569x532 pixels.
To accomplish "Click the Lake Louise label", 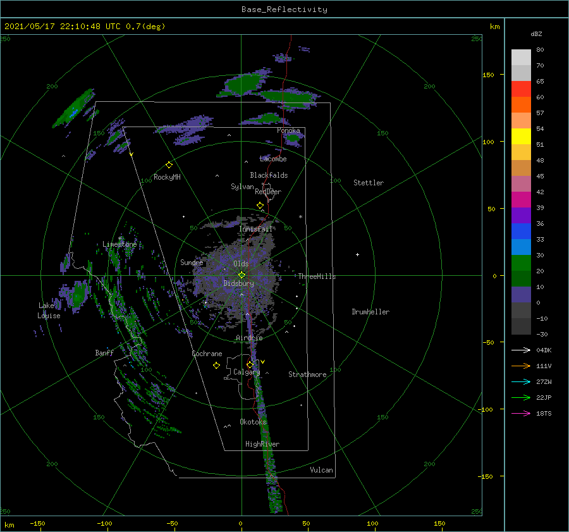I will [49, 311].
